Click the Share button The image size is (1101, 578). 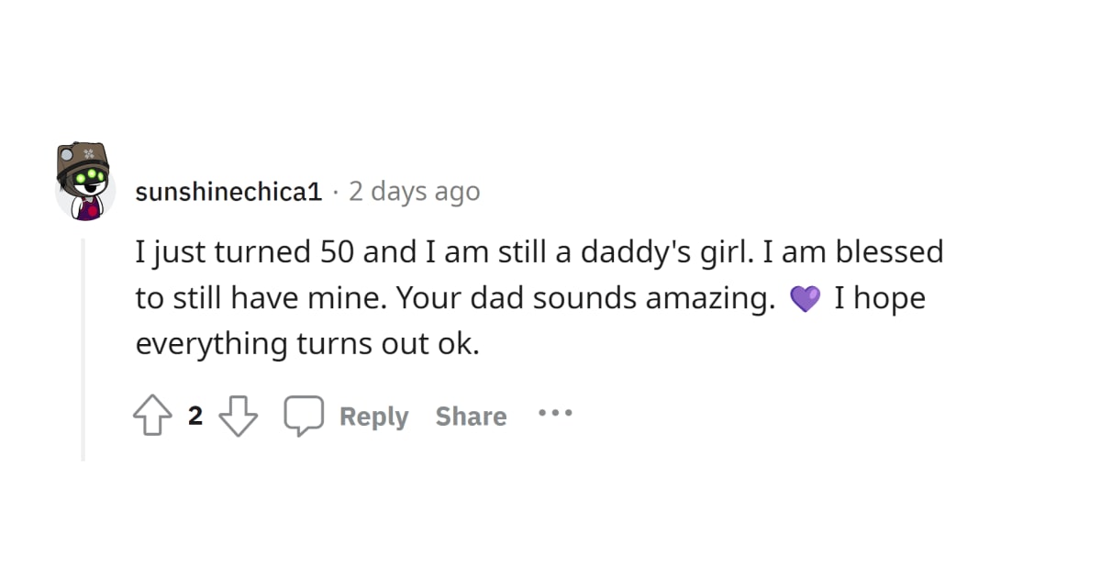pos(471,417)
